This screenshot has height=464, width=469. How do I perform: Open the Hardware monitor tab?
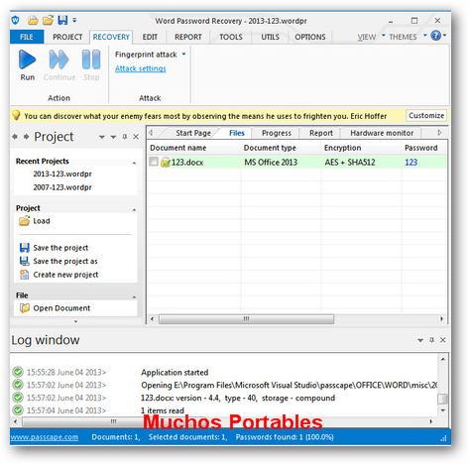click(x=382, y=133)
